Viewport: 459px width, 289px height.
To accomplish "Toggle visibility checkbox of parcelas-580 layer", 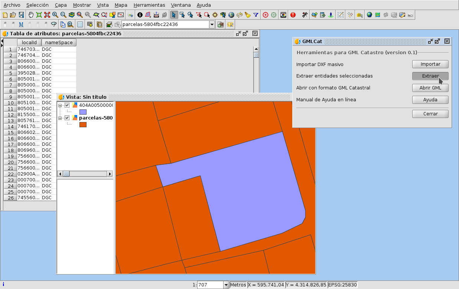I will click(x=67, y=118).
